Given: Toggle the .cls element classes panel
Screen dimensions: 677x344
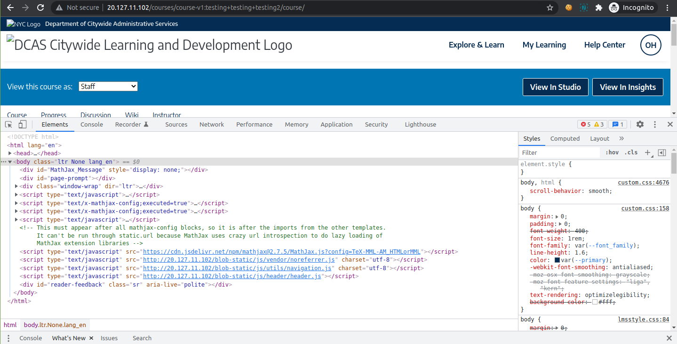Looking at the screenshot, I should 631,152.
